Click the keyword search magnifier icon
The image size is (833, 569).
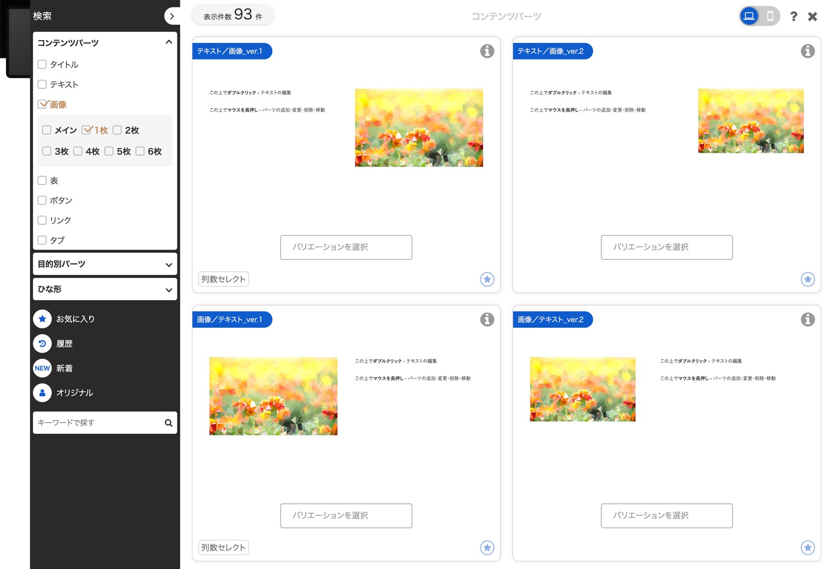coord(169,423)
